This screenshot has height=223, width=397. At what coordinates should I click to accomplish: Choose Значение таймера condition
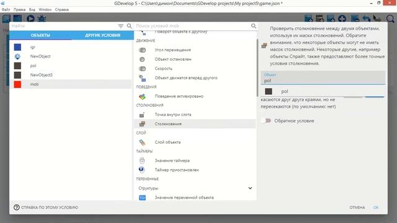[195, 160]
